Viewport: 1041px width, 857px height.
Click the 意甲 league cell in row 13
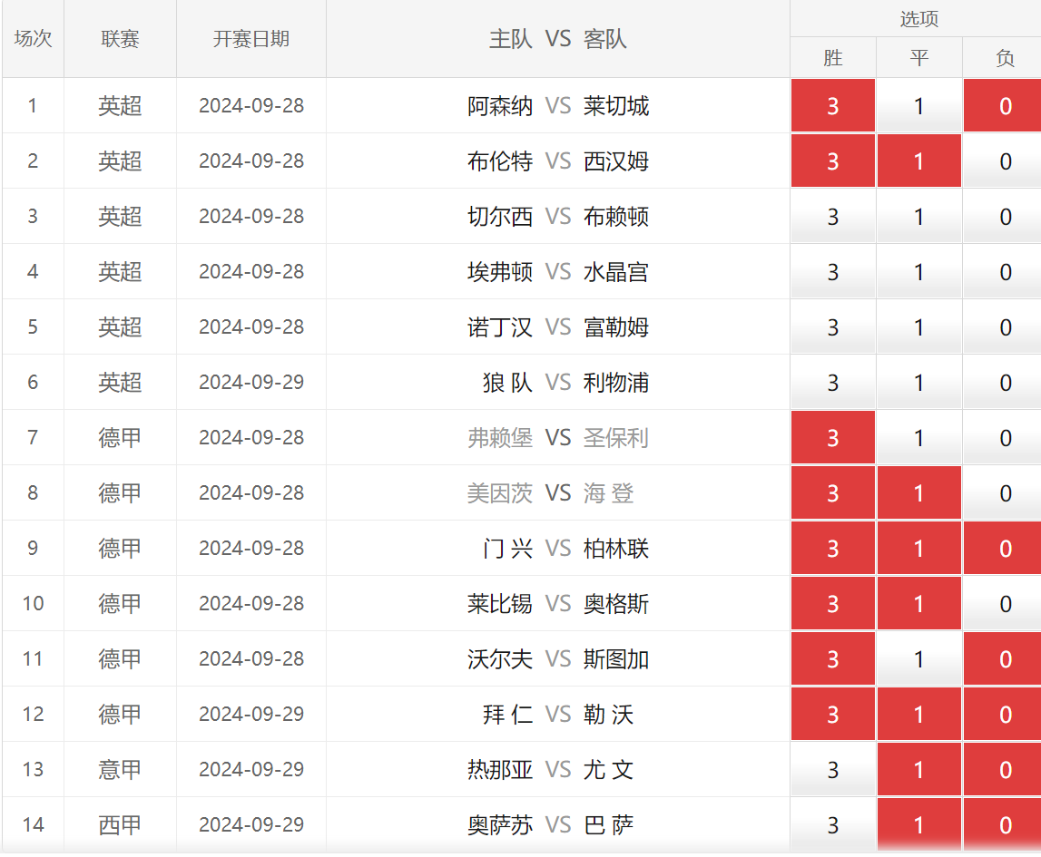pos(120,769)
